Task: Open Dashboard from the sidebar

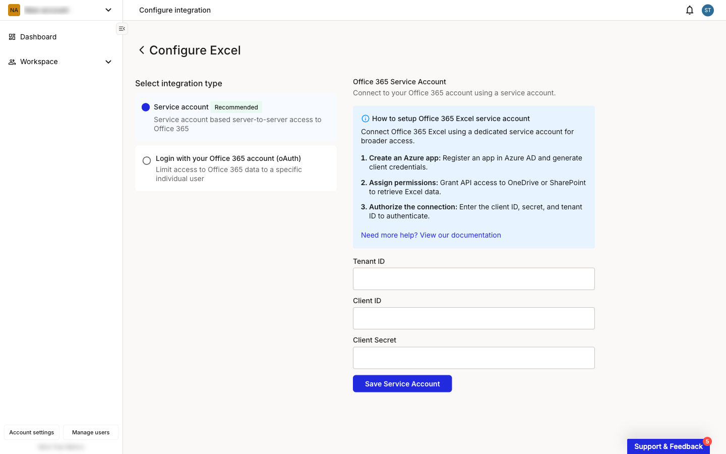Action: [38, 37]
